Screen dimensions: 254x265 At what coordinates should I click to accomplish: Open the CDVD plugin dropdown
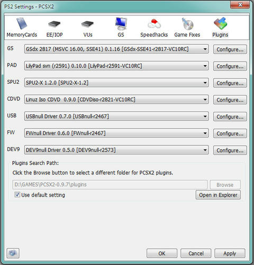point(116,100)
